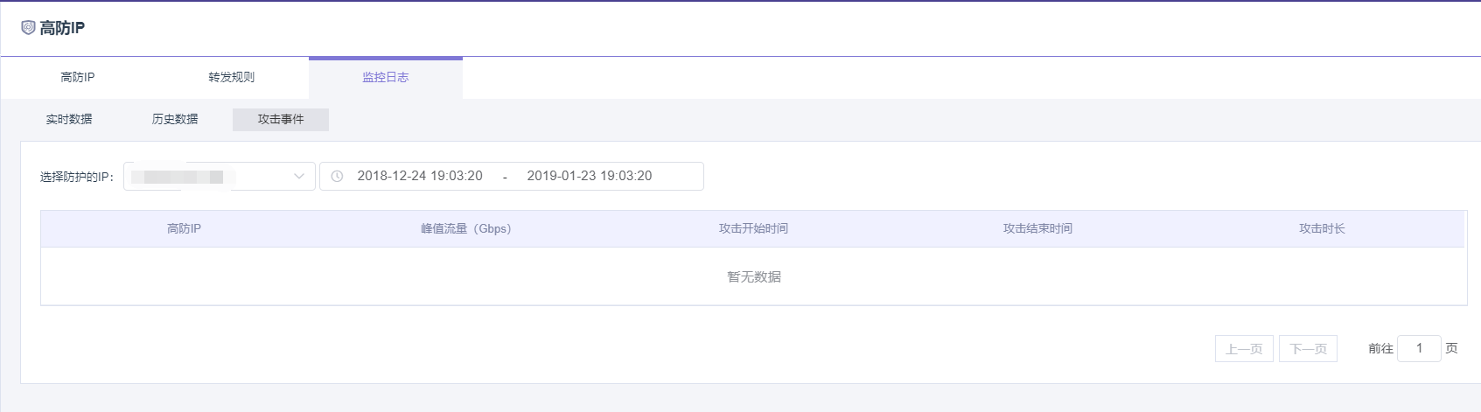This screenshot has width=1481, height=412.
Task: Click the 暂无数据 empty table message
Action: [x=754, y=276]
